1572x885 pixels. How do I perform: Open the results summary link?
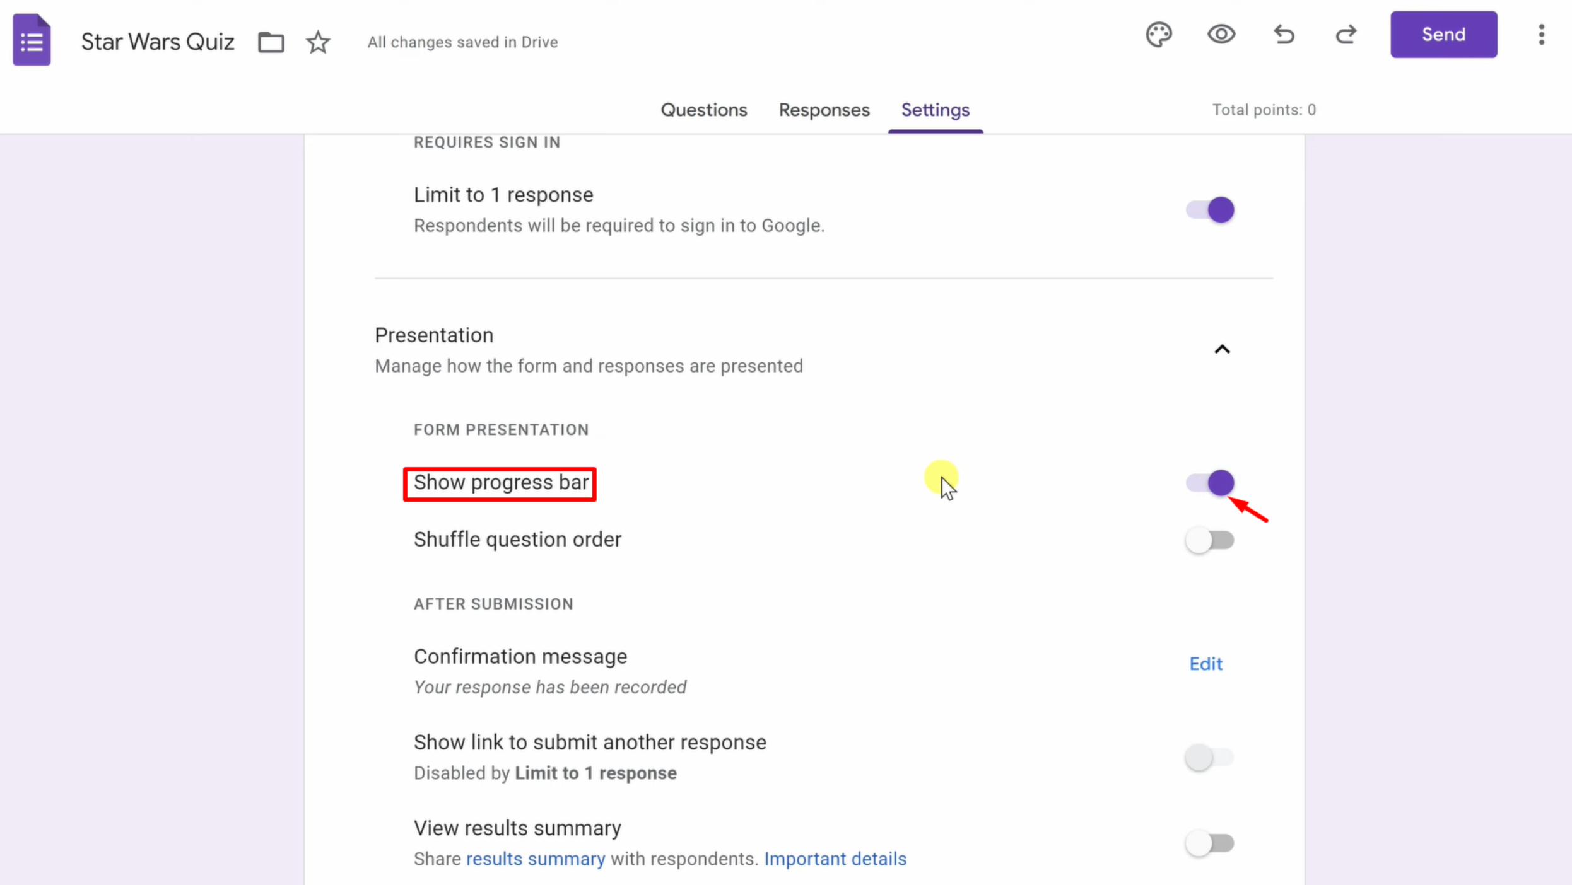coord(536,859)
